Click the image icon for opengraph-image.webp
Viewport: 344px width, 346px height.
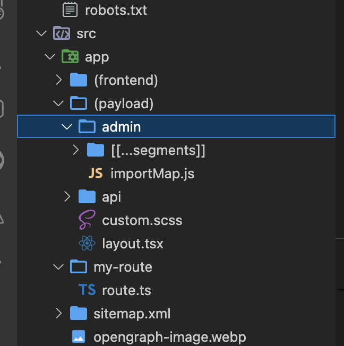pos(79,336)
